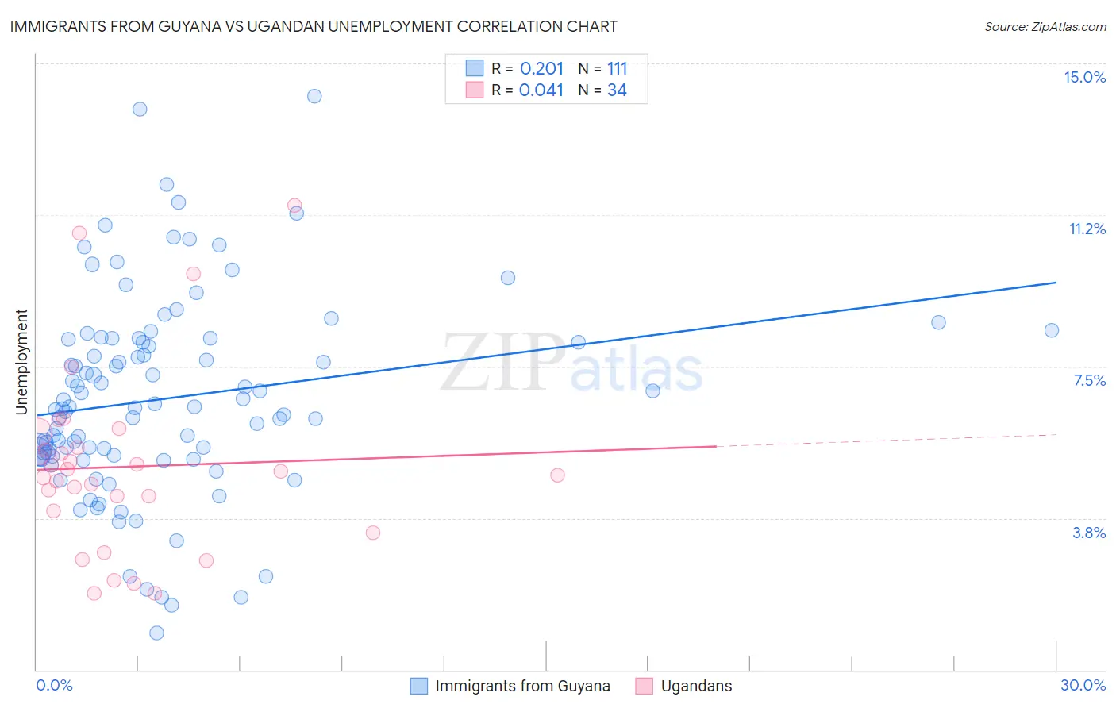The height and width of the screenshot is (708, 1116).
Task: Open the ZipAtlas.com source link
Action: (1045, 26)
